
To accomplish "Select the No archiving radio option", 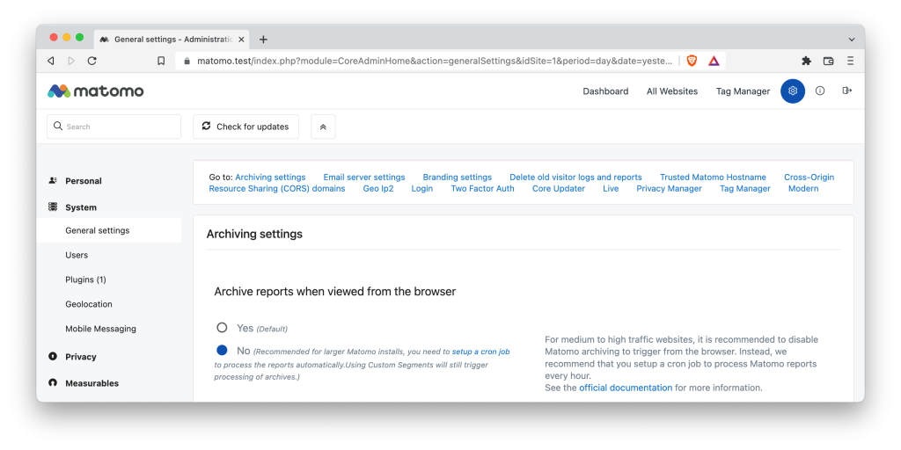I will coord(222,350).
